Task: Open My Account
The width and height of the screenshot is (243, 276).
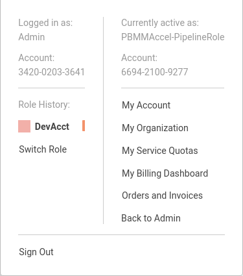Action: click(146, 105)
